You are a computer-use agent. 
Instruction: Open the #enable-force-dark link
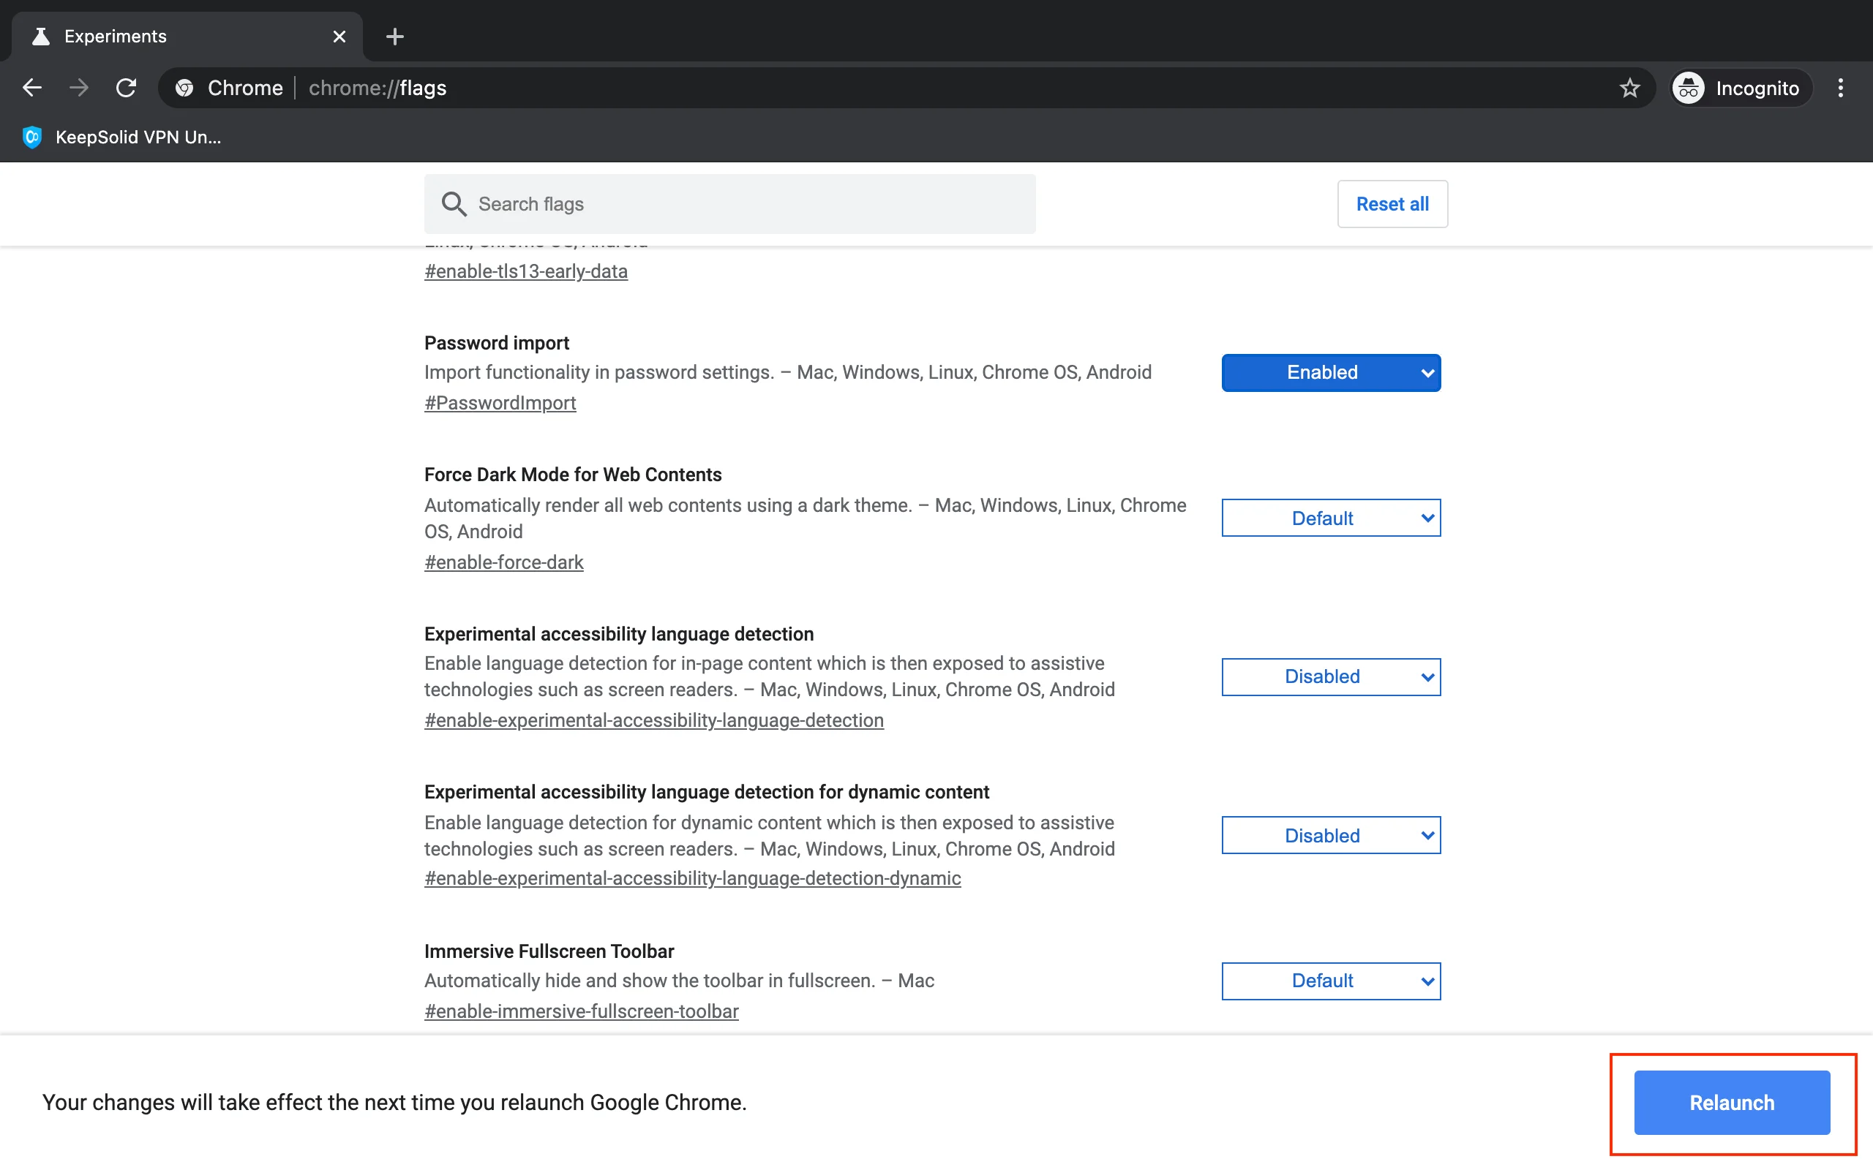[504, 562]
